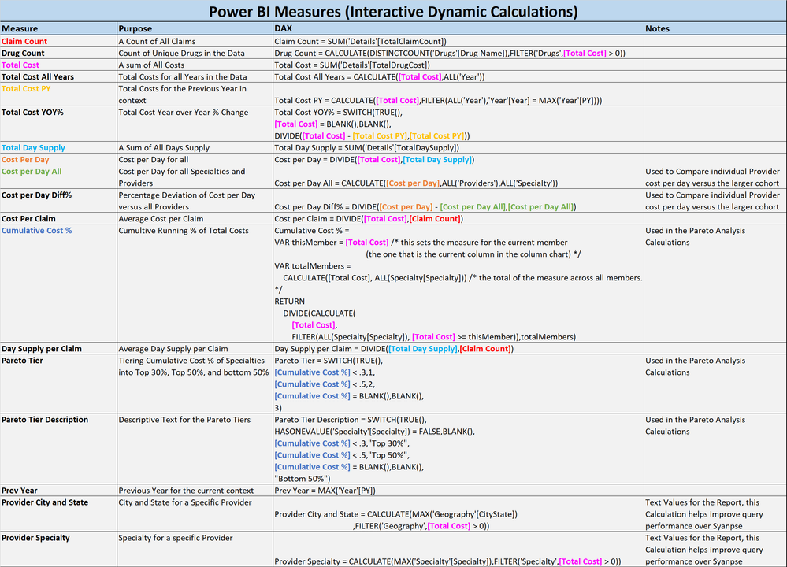Click the "Total Cost All Years = CALCULATE" formula

pyautogui.click(x=458, y=76)
